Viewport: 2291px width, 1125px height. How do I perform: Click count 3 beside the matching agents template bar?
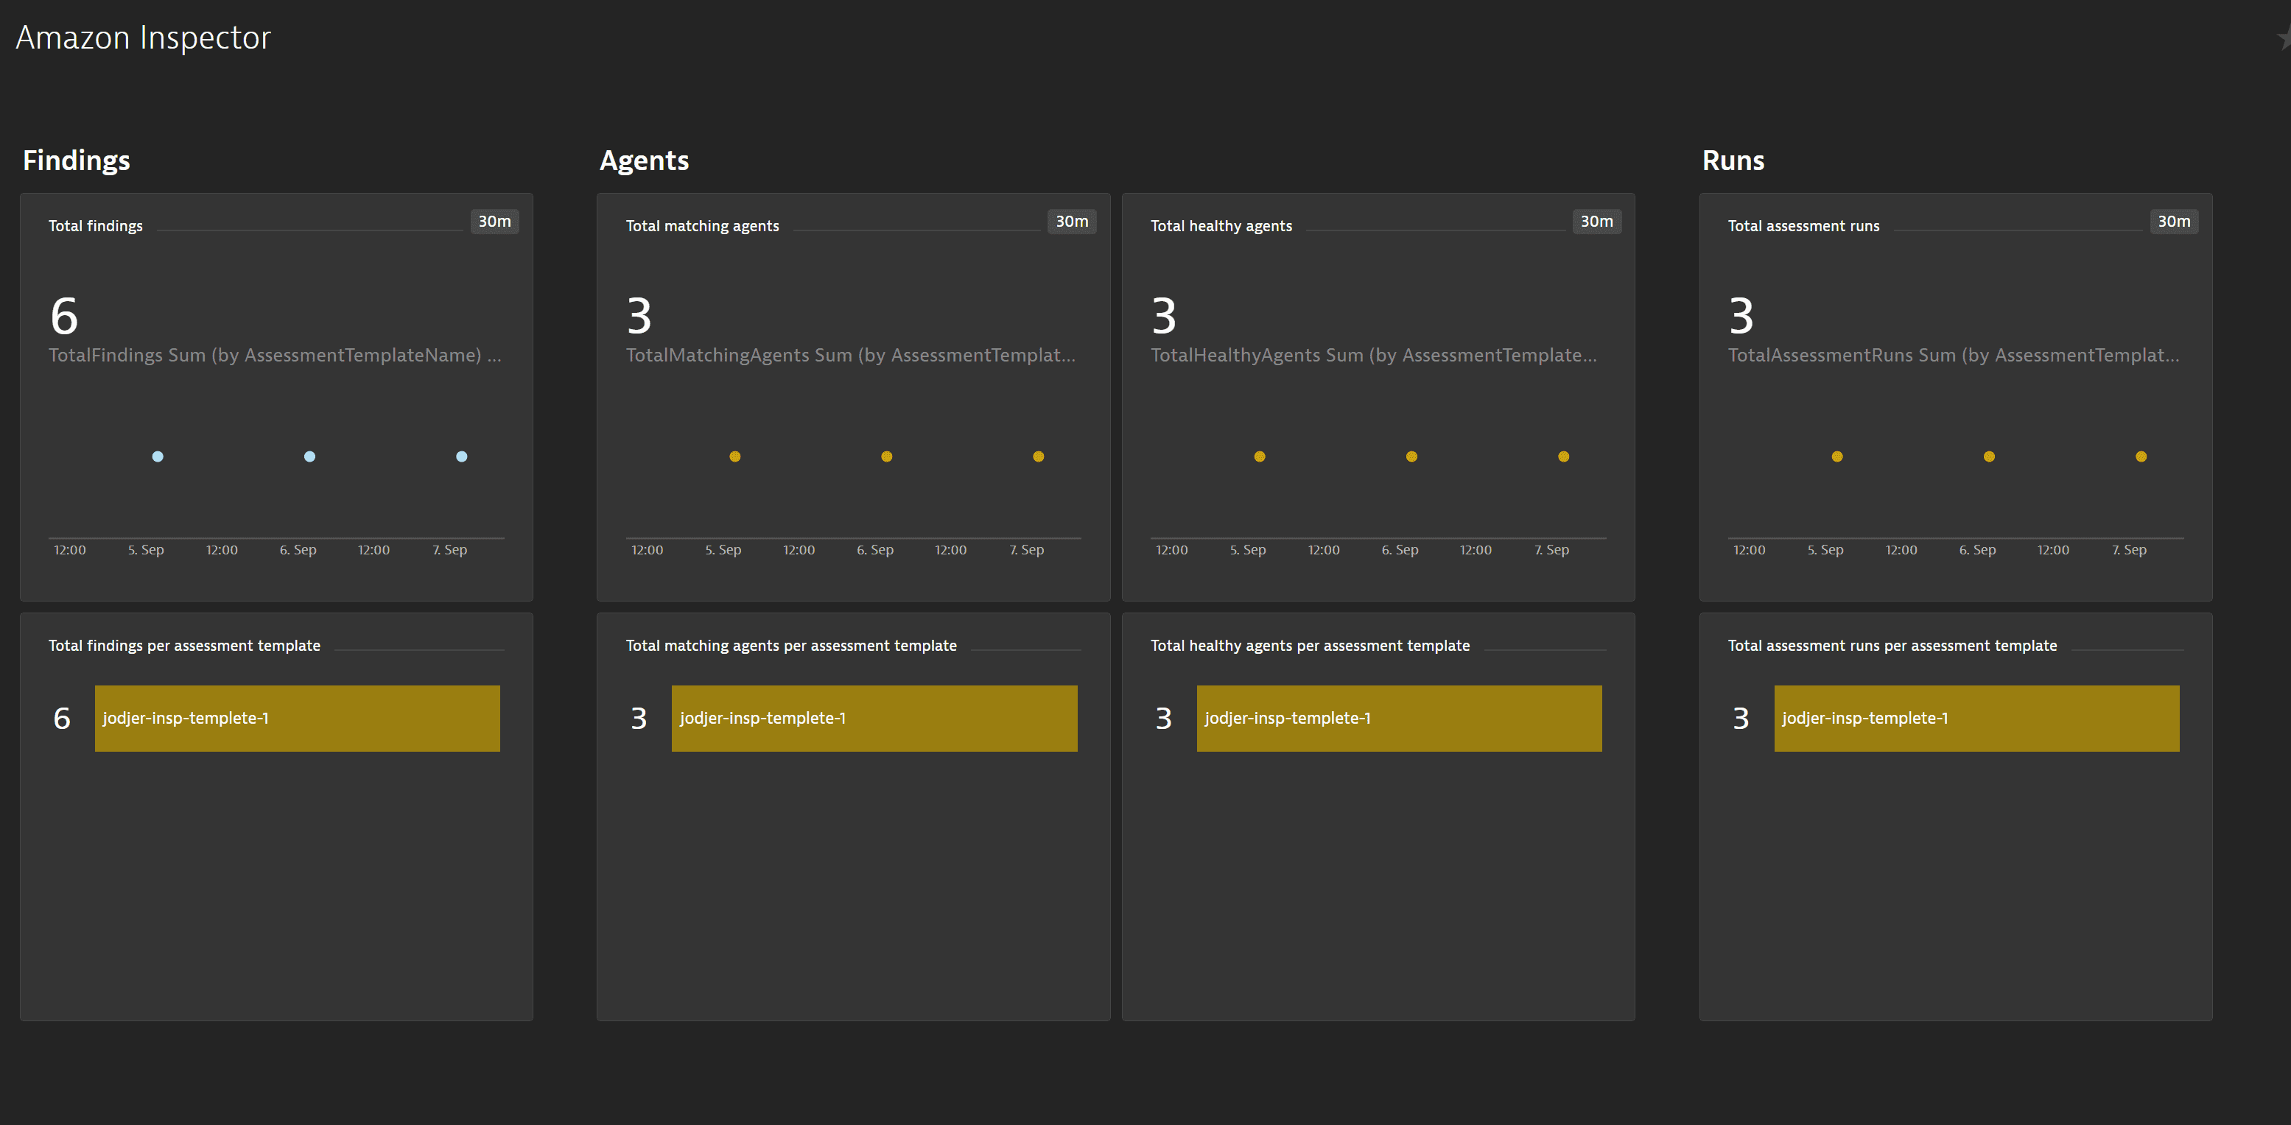[x=639, y=718]
